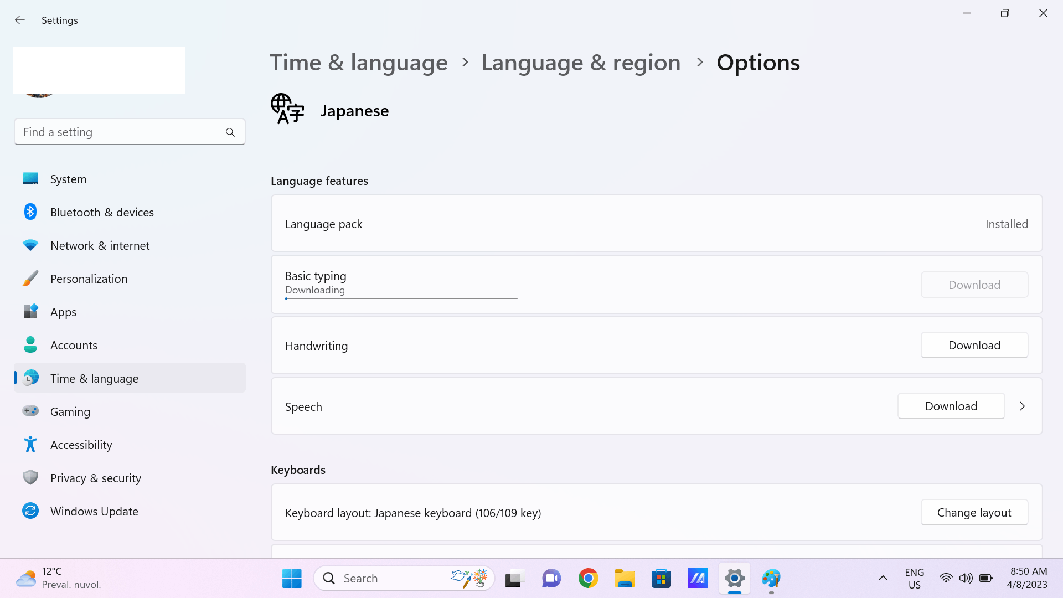Open Gaming settings

[130, 411]
